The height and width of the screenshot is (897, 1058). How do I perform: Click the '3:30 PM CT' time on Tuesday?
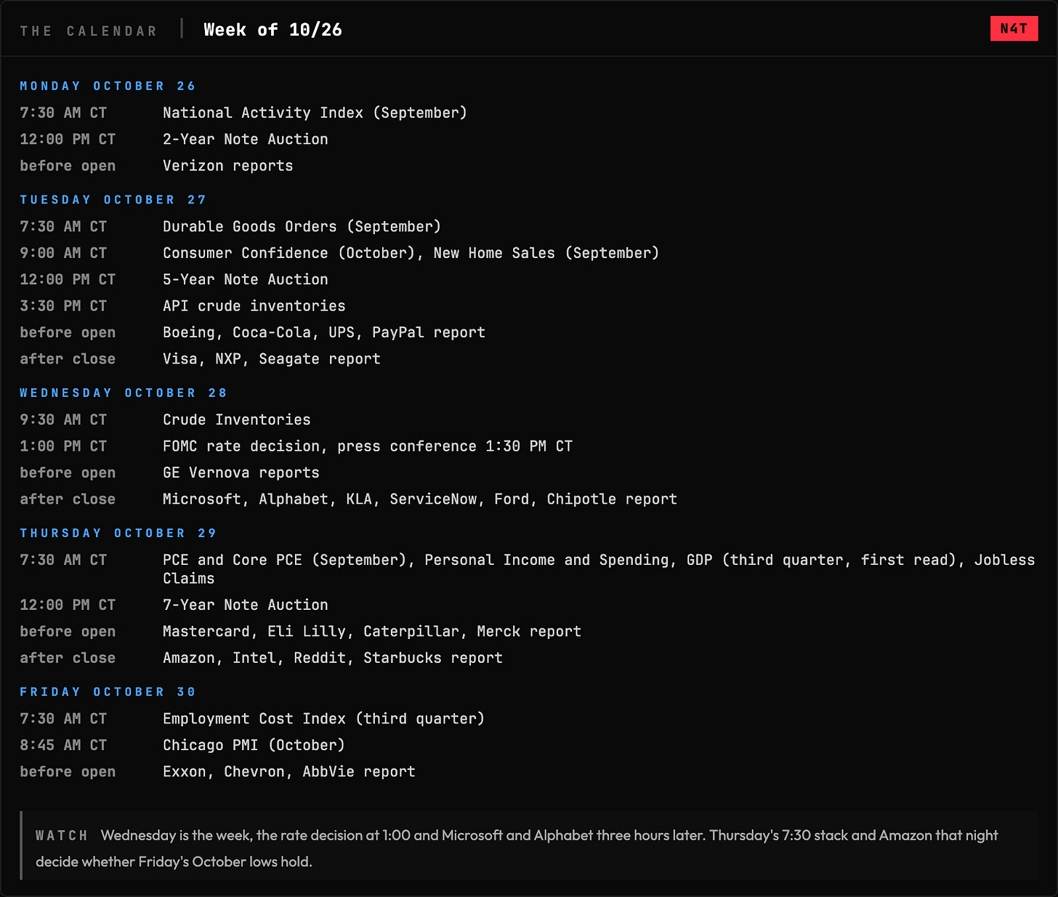(x=63, y=306)
